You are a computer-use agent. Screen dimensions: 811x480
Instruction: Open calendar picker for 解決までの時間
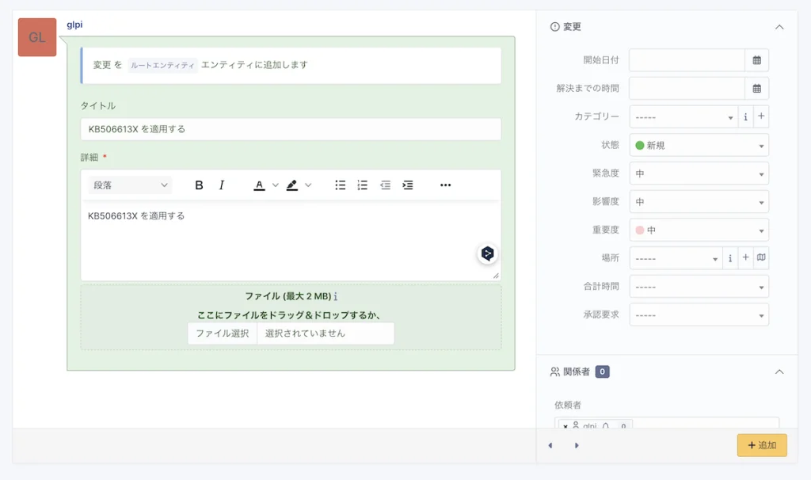click(x=756, y=89)
